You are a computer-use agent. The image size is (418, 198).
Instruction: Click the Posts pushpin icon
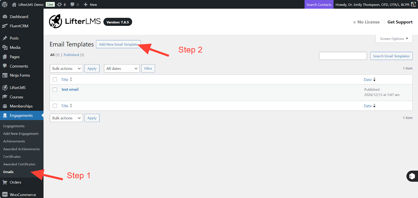coord(5,38)
